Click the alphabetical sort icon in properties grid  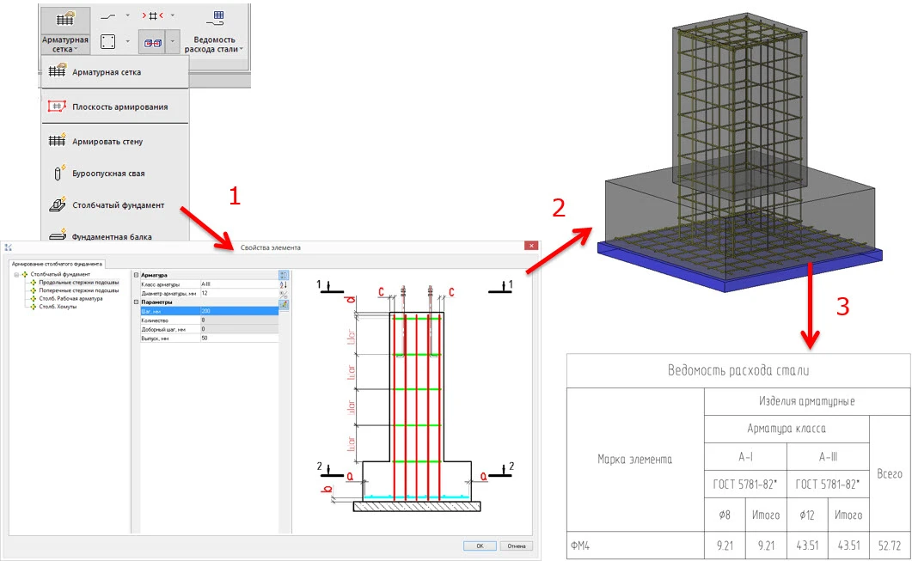[284, 284]
